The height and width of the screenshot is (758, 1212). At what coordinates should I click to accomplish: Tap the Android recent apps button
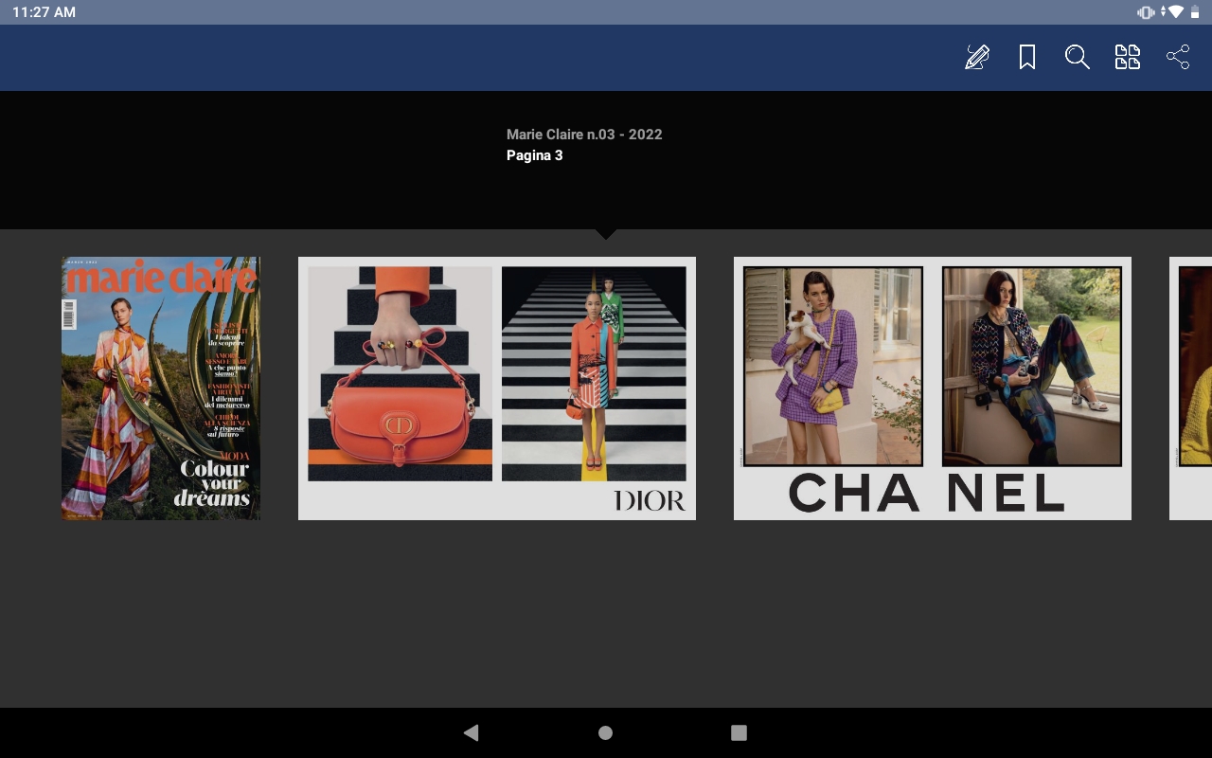click(x=740, y=732)
